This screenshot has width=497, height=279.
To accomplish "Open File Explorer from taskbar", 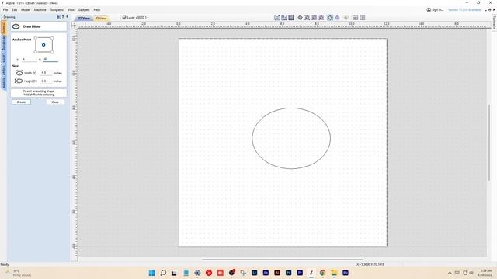I will point(334,273).
